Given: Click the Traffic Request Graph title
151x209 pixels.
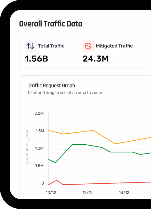Looking at the screenshot, I should click(x=51, y=85).
